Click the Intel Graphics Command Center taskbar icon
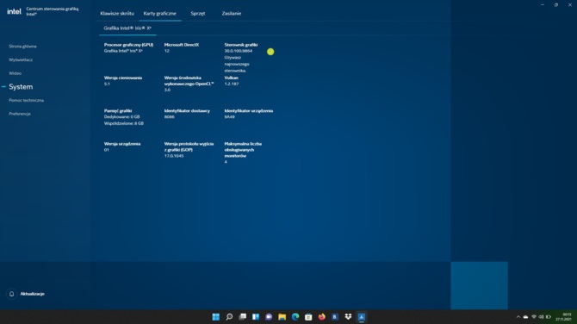 (x=362, y=316)
